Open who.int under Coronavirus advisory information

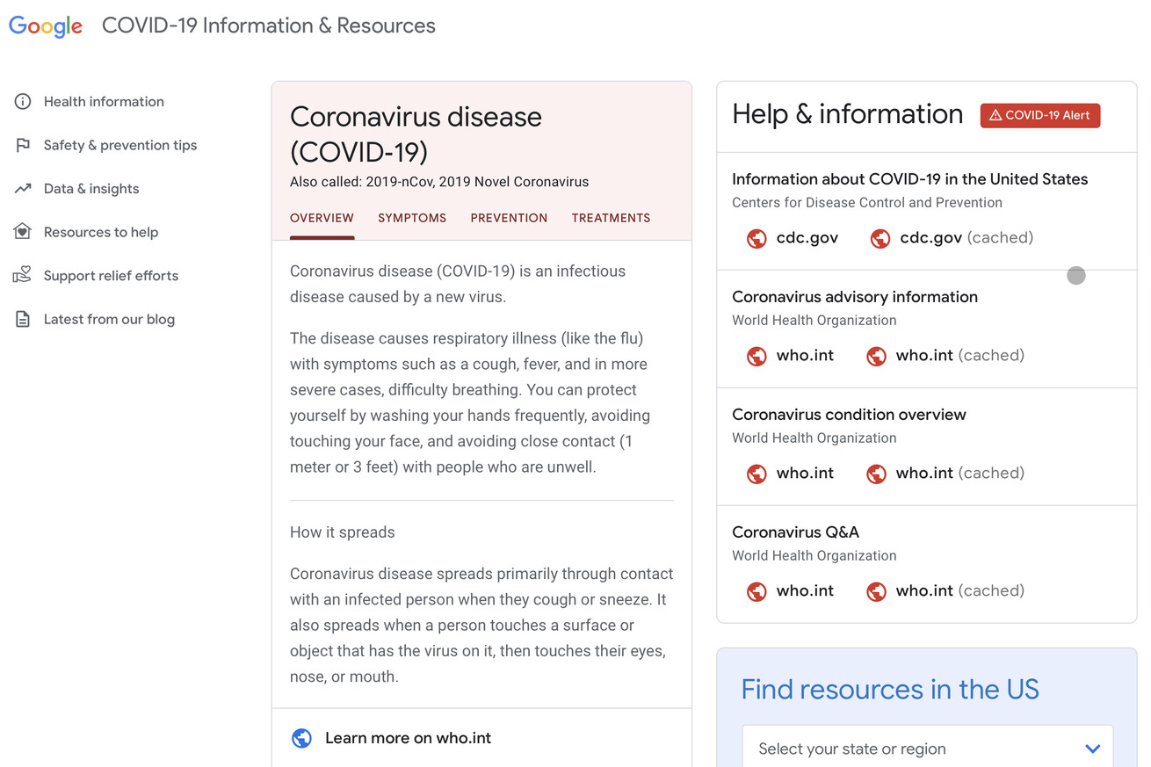[x=805, y=355]
